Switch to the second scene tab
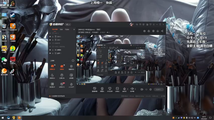 (61, 29)
